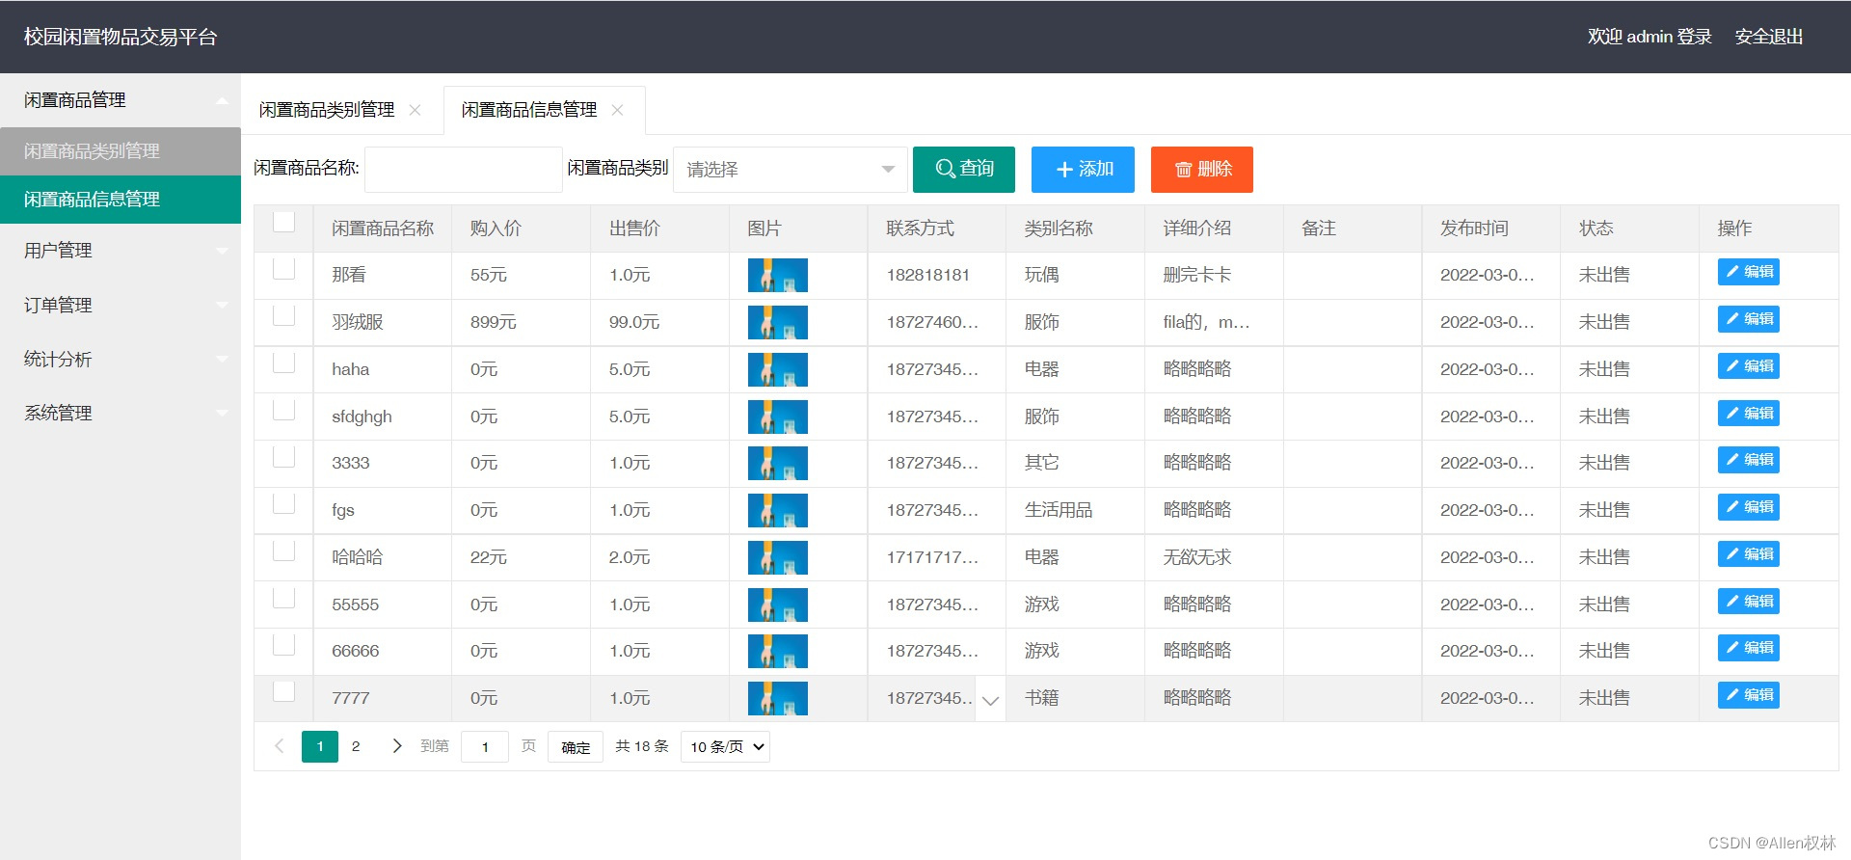The image size is (1851, 860).
Task: Check the haha row checkbox
Action: [x=283, y=363]
